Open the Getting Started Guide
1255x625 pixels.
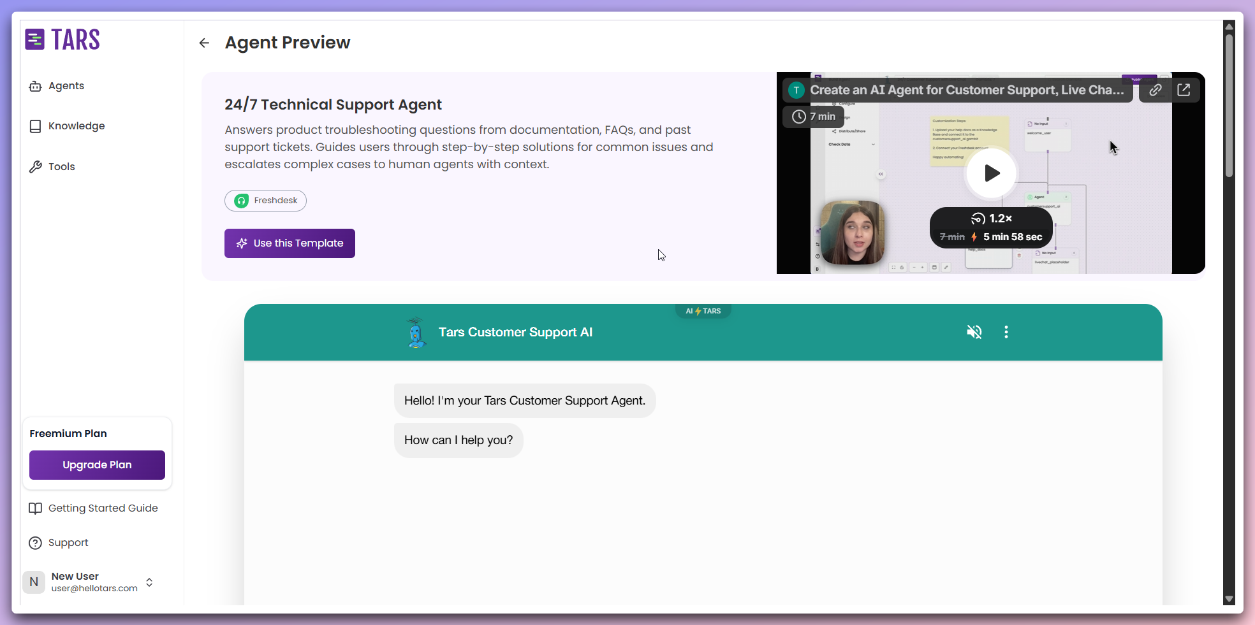click(x=94, y=508)
